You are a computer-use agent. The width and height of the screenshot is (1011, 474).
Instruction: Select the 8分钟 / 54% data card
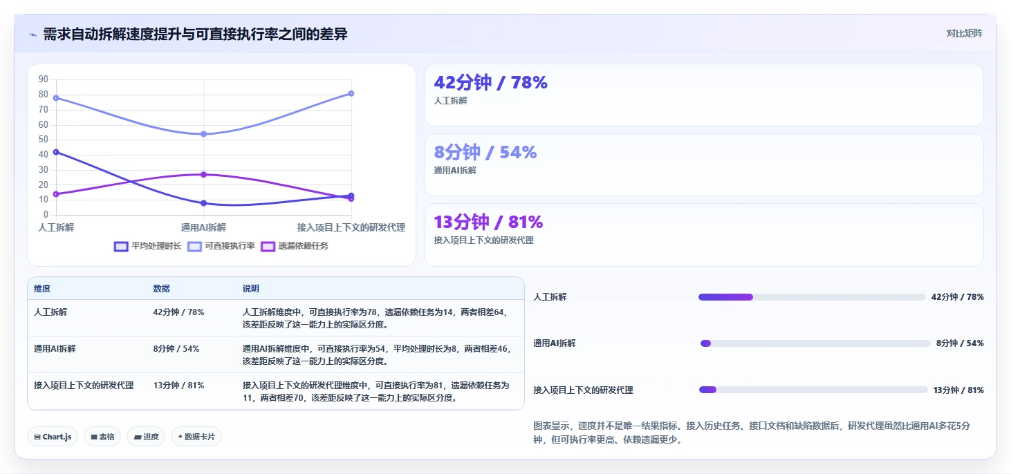coord(704,164)
